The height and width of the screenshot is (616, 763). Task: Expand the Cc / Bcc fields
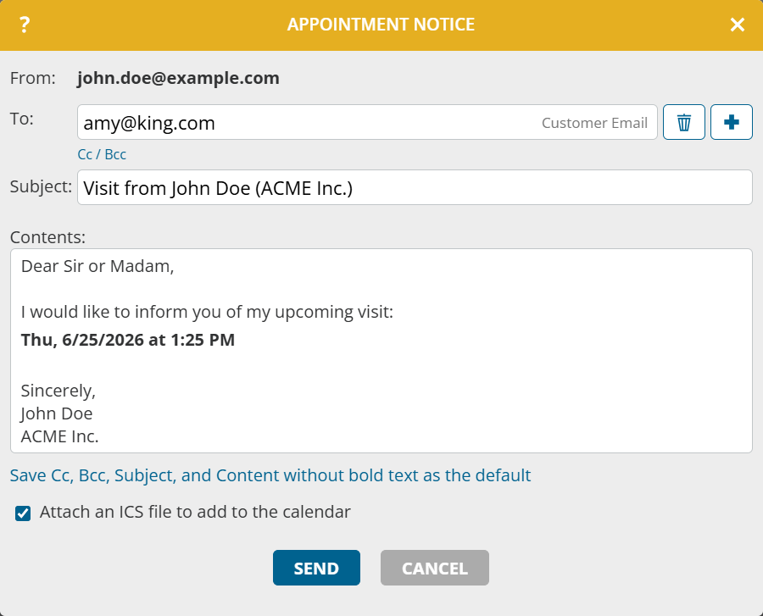click(x=102, y=154)
